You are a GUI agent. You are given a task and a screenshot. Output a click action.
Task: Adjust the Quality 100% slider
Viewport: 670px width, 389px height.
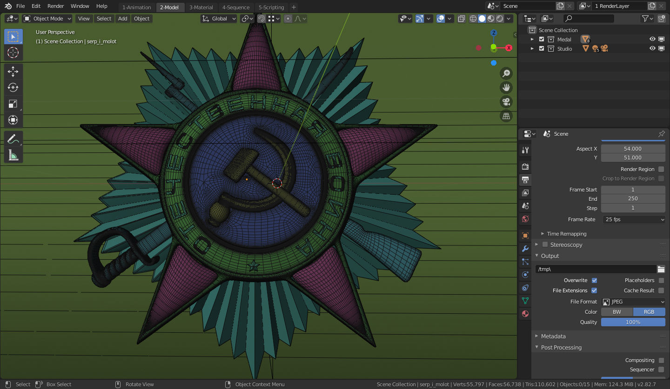tap(633, 322)
